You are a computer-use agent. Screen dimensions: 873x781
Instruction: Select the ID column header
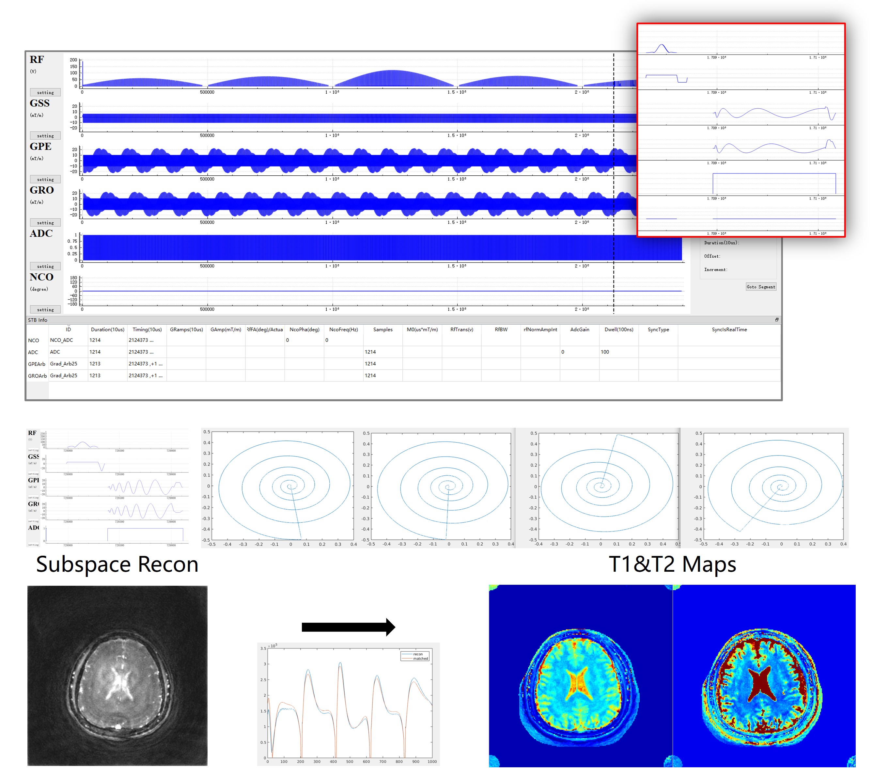[68, 329]
